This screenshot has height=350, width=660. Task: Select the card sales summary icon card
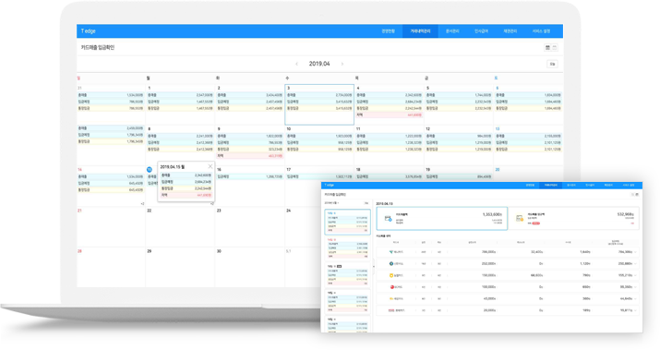click(441, 218)
